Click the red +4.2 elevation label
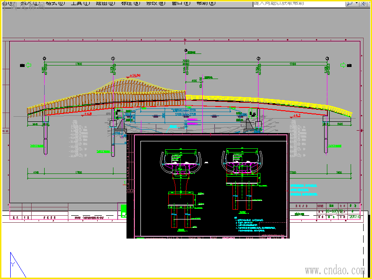 coord(297,115)
